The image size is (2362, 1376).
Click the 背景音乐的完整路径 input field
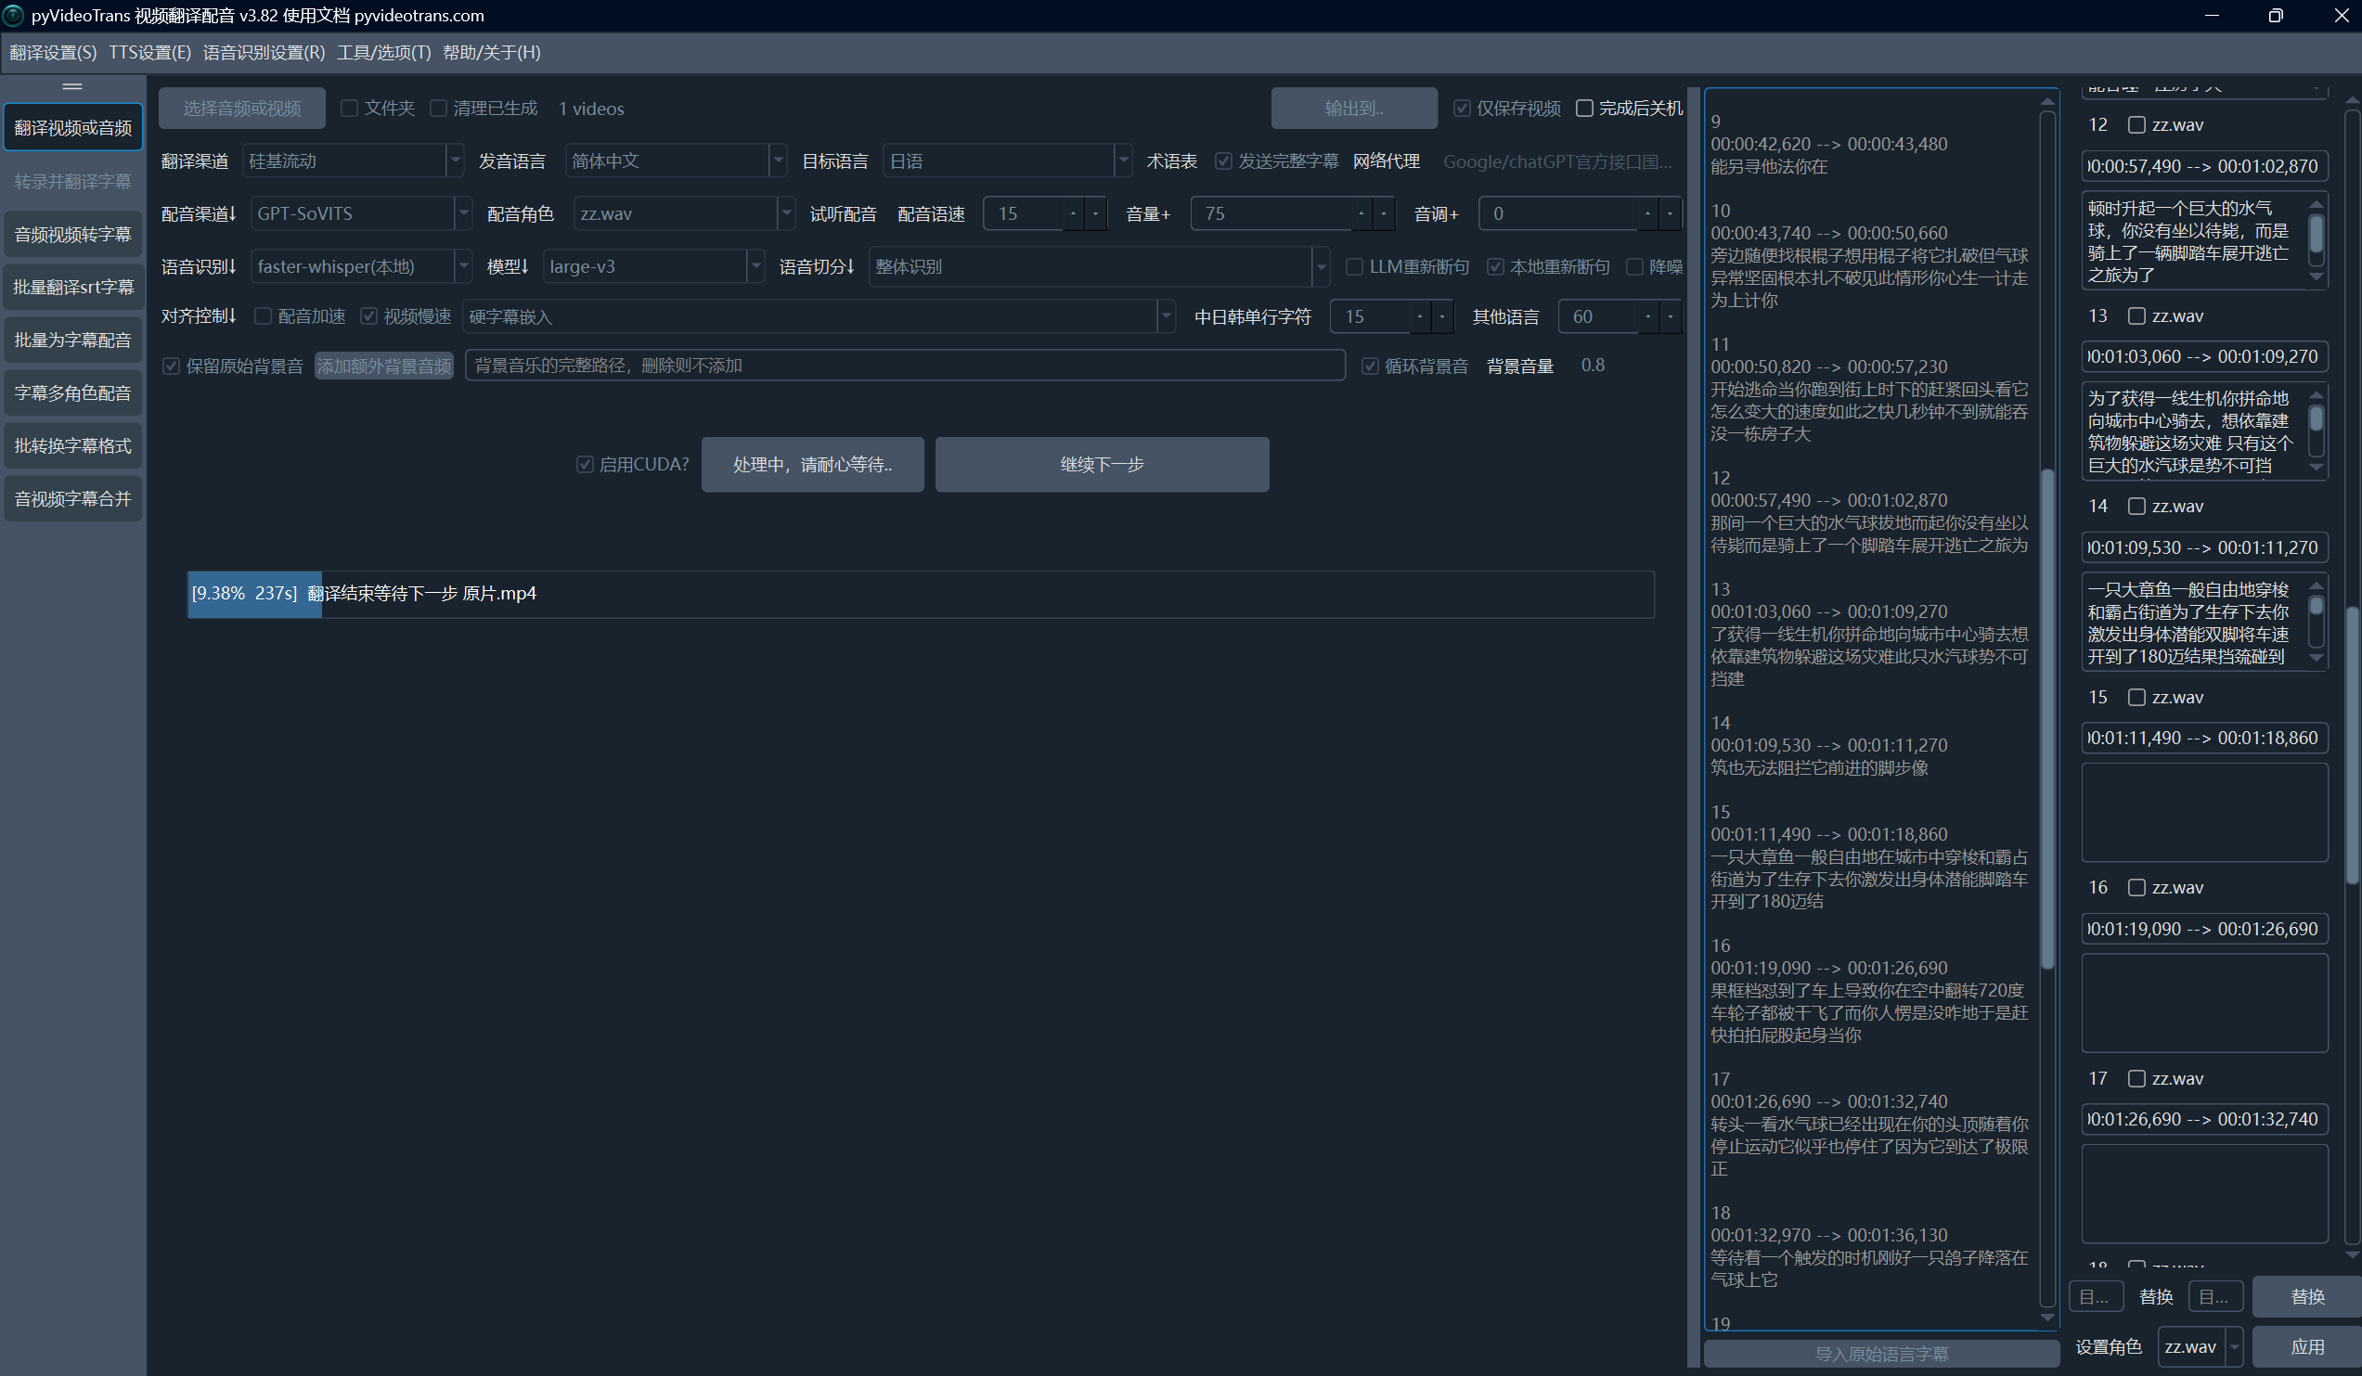[905, 366]
